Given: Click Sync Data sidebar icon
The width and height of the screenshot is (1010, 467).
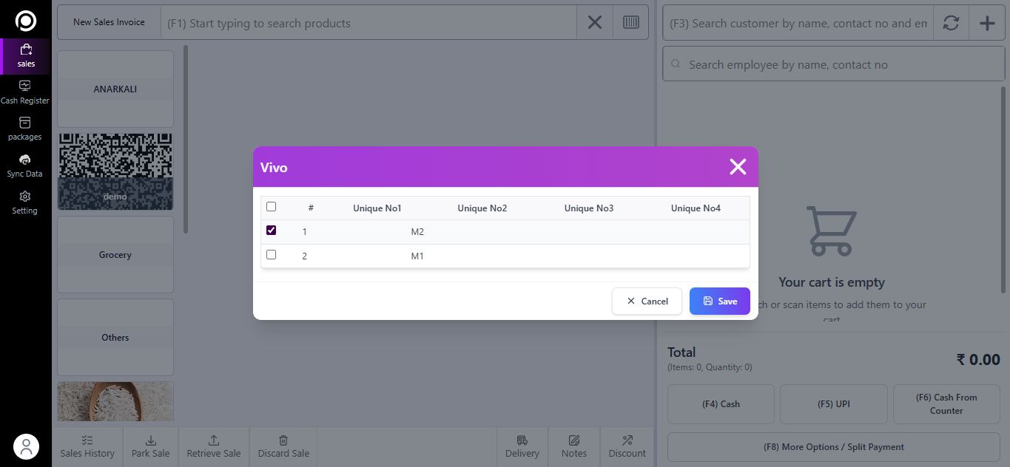Looking at the screenshot, I should [x=24, y=166].
